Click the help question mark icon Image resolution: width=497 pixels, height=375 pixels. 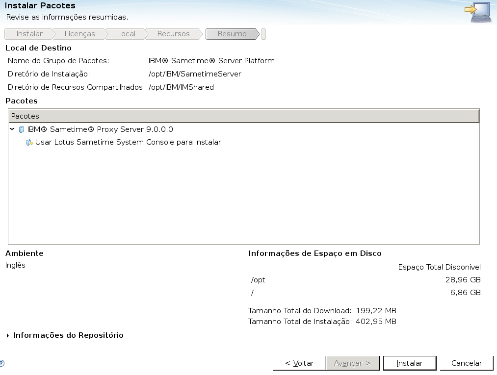[2, 364]
